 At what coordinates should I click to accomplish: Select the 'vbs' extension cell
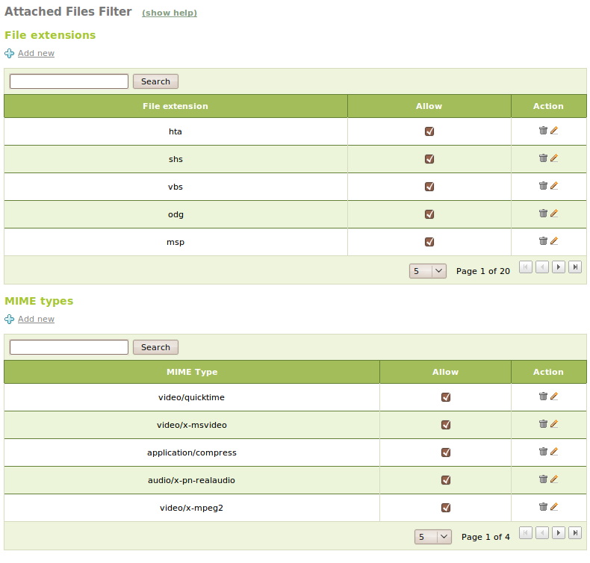tap(176, 187)
